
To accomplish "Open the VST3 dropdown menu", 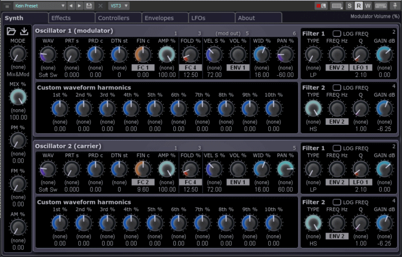I will click(119, 6).
